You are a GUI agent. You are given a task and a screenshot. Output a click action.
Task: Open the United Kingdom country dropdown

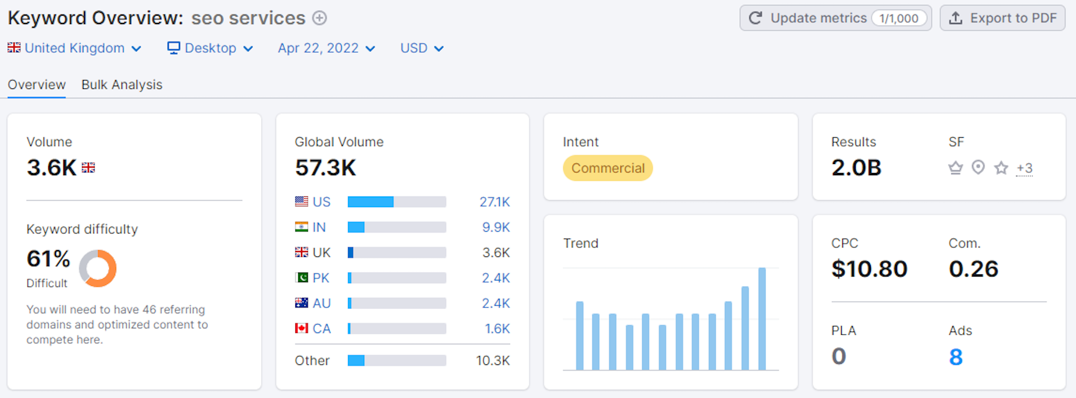pos(74,48)
